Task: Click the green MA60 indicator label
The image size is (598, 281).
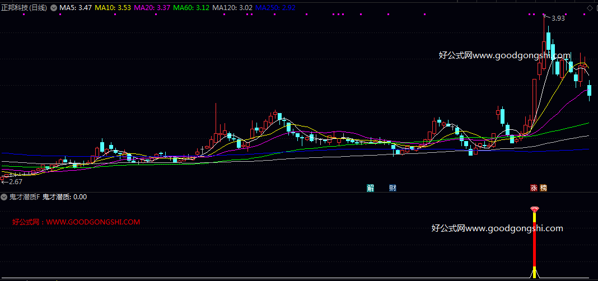Action: tap(191, 8)
